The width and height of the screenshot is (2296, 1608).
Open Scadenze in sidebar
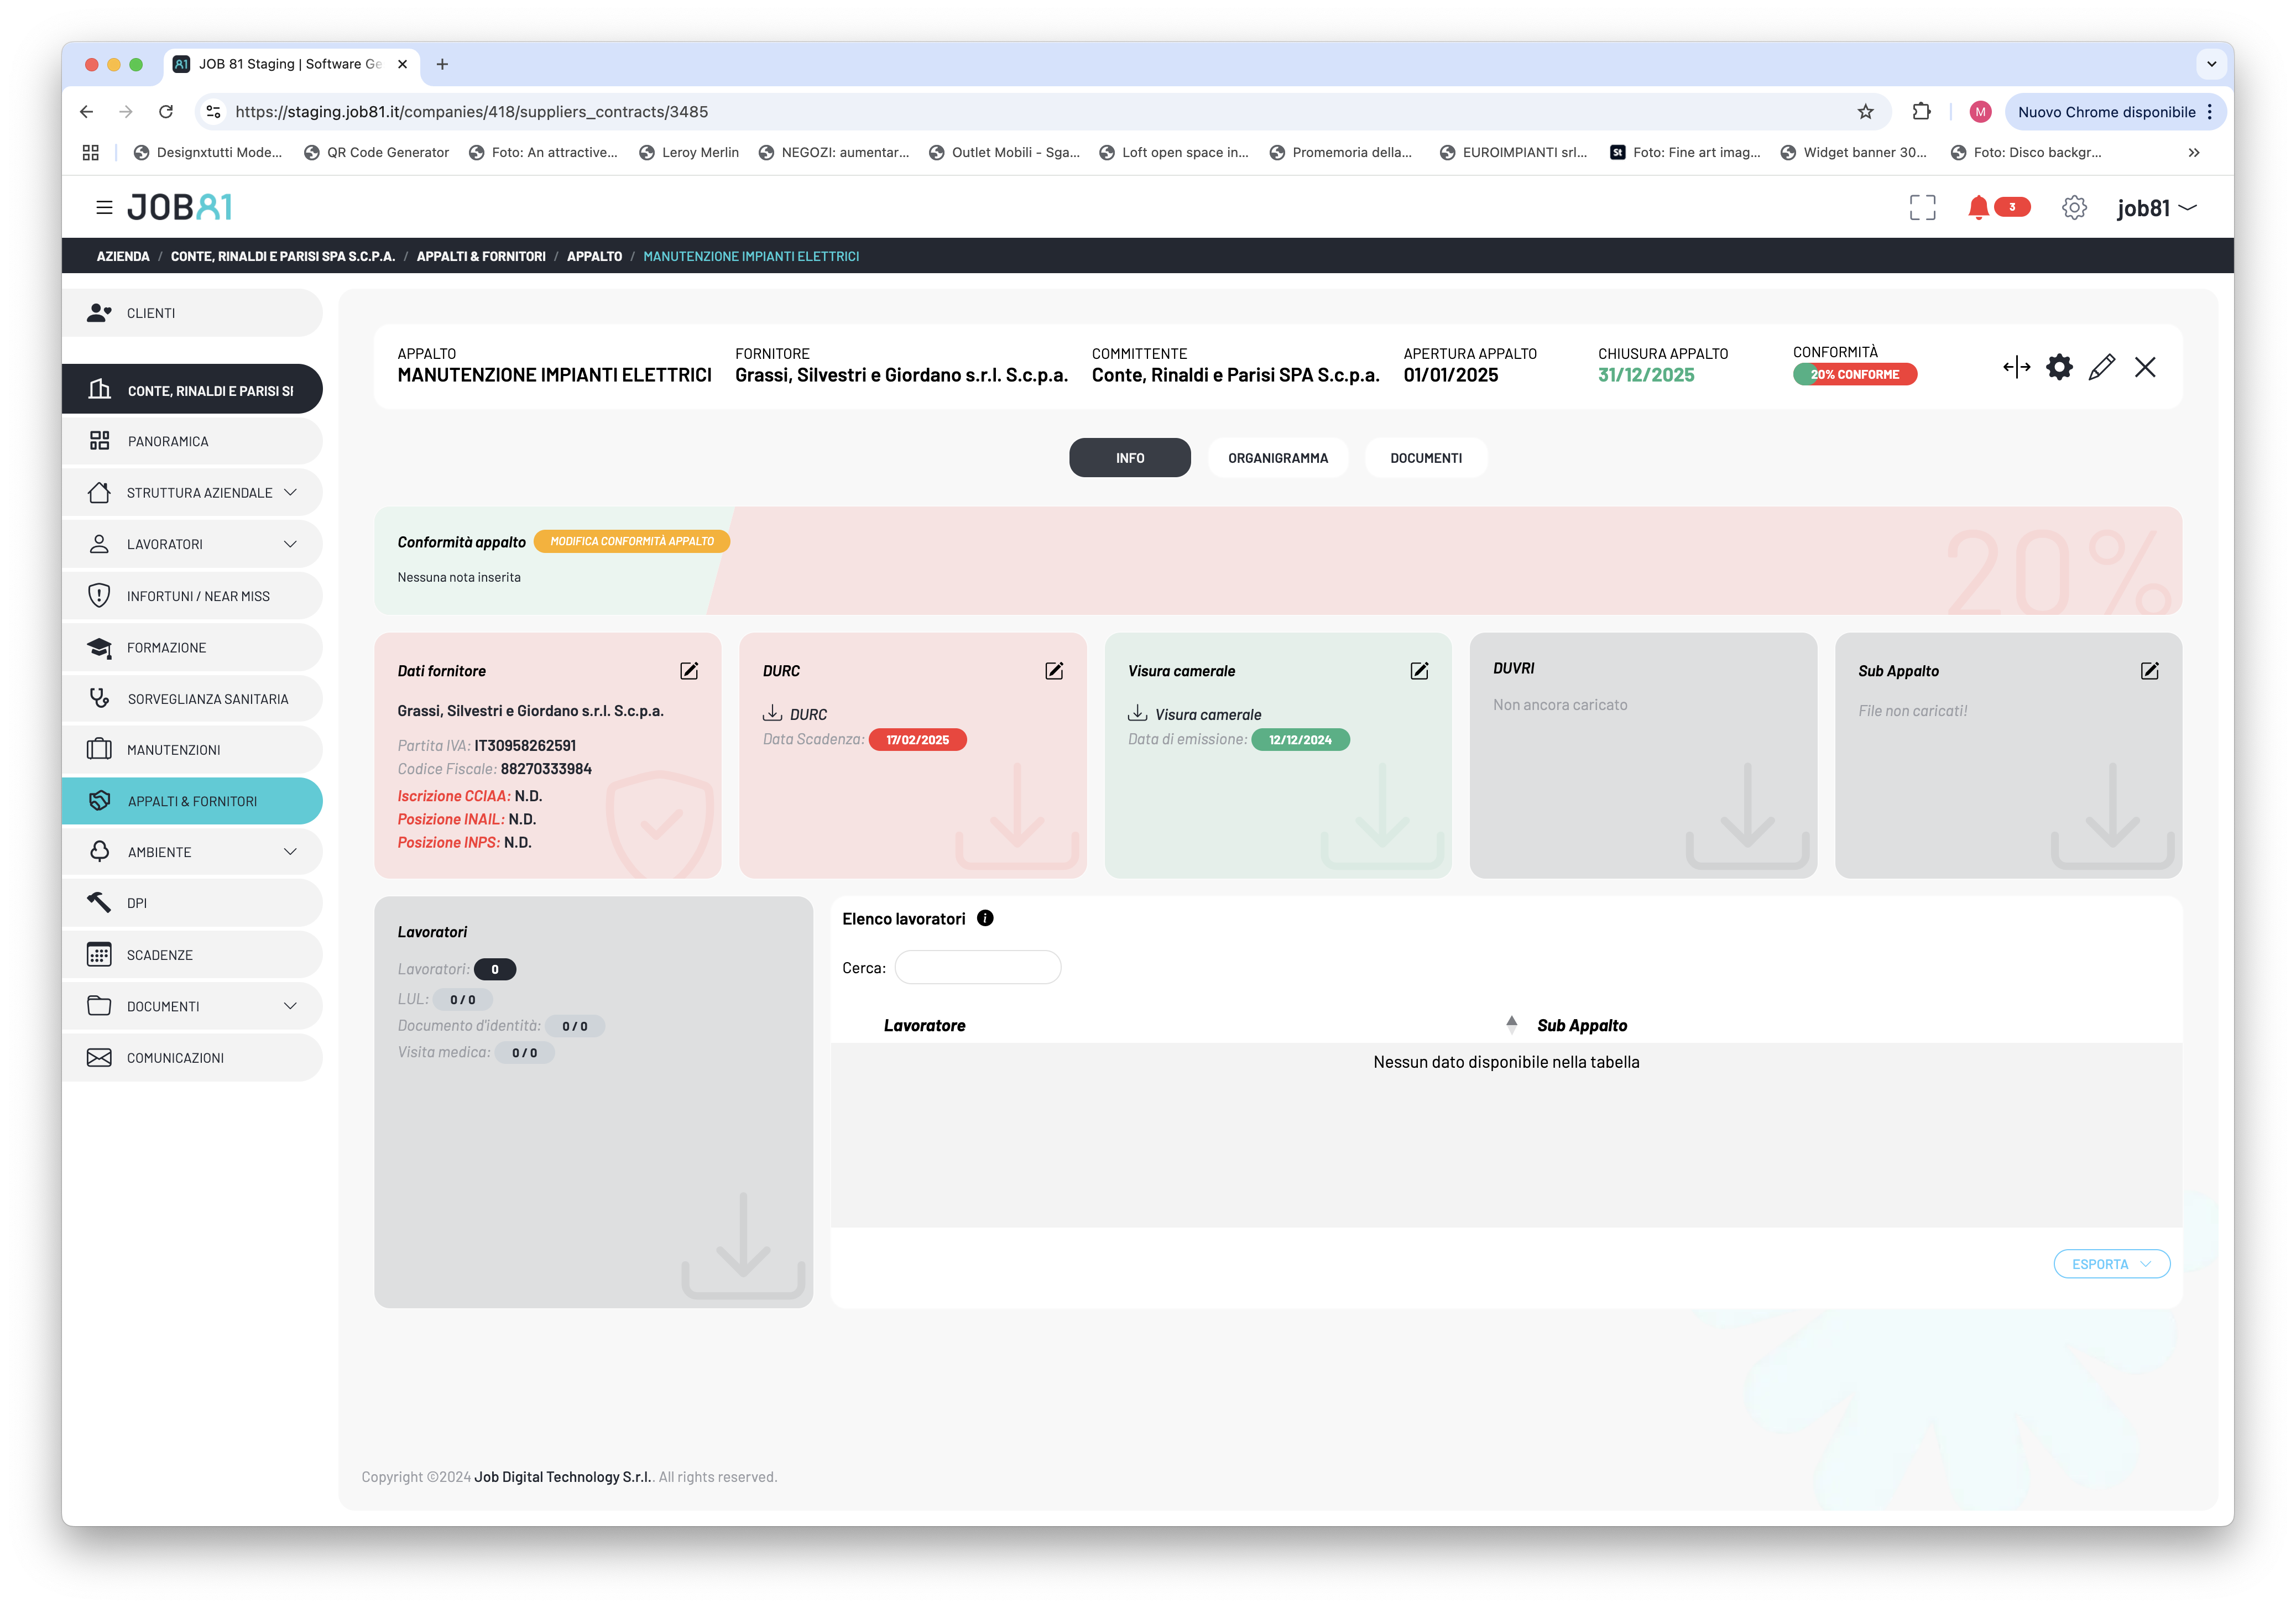[192, 955]
